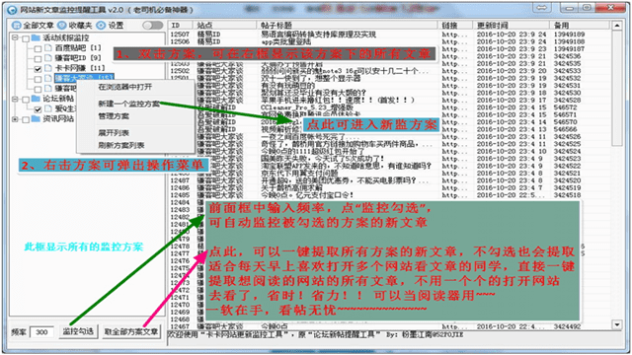Click the 收藏夹 label
This screenshot has height=355, width=632.
pyautogui.click(x=80, y=26)
